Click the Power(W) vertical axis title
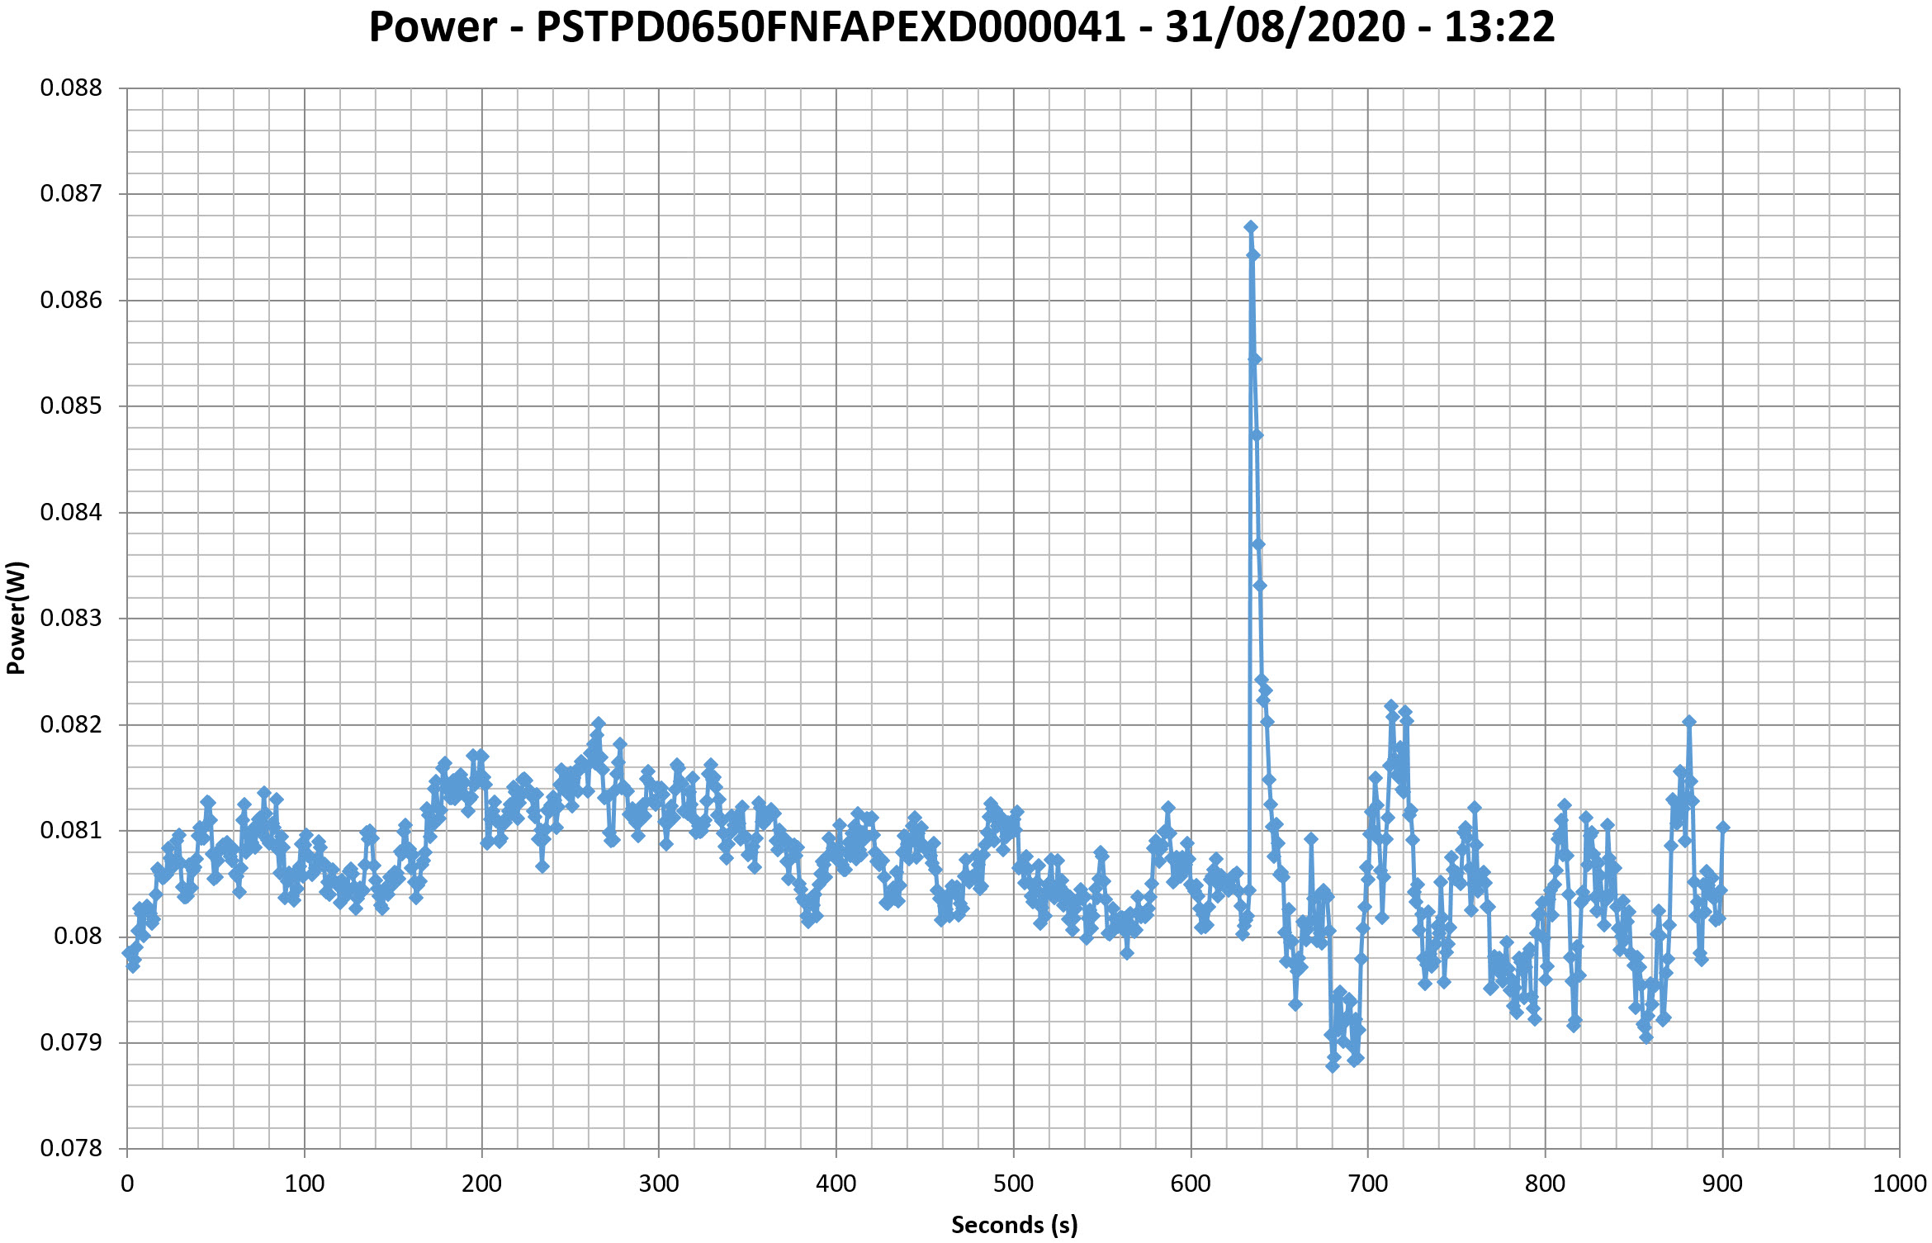This screenshot has width=1932, height=1243. click(17, 618)
